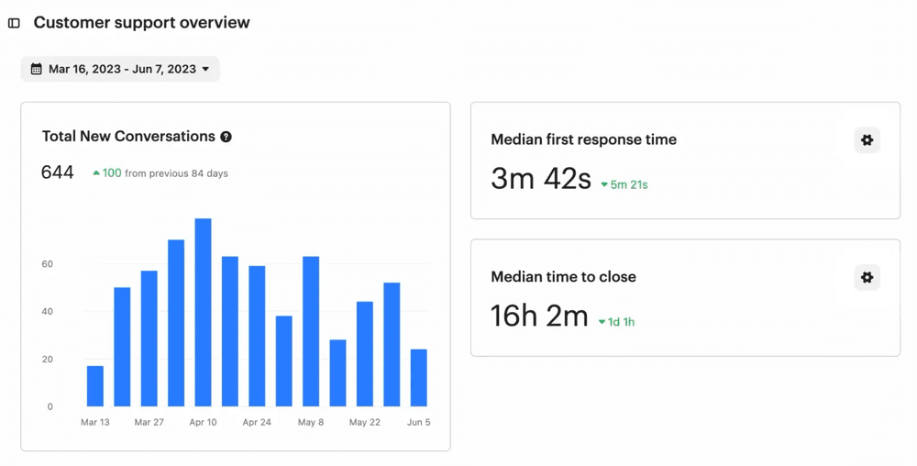Click green down arrow beside 1d 1h
Screen dimensions: 917x466
click(x=602, y=322)
